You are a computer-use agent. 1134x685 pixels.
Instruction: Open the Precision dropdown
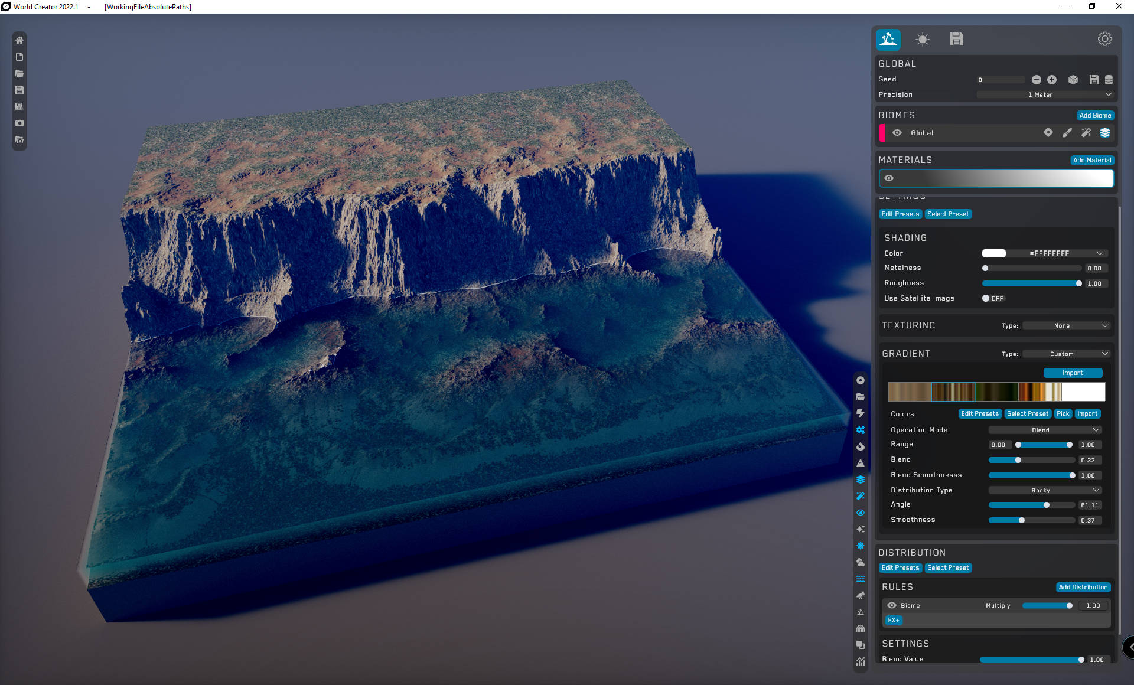pyautogui.click(x=1044, y=94)
